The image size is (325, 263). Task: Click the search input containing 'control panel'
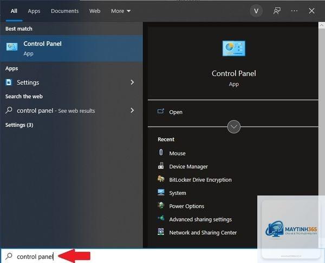tap(128, 256)
